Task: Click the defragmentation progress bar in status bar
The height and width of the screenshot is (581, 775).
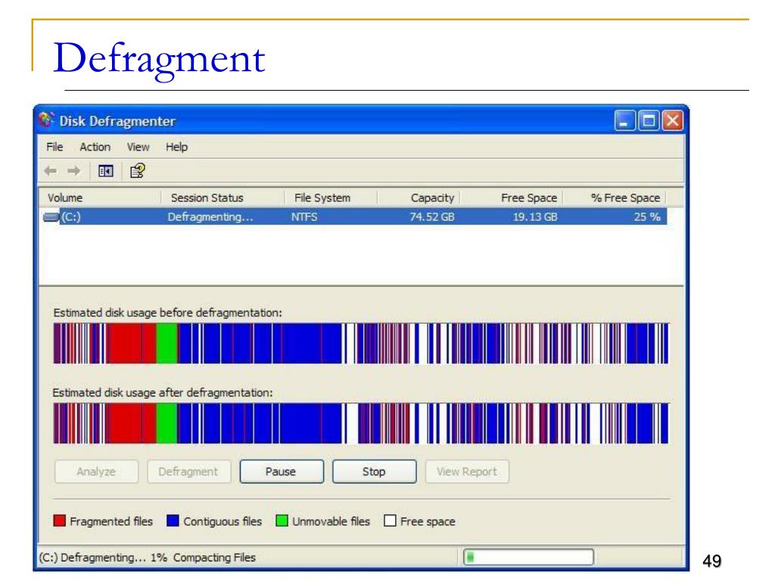Action: pyautogui.click(x=528, y=558)
